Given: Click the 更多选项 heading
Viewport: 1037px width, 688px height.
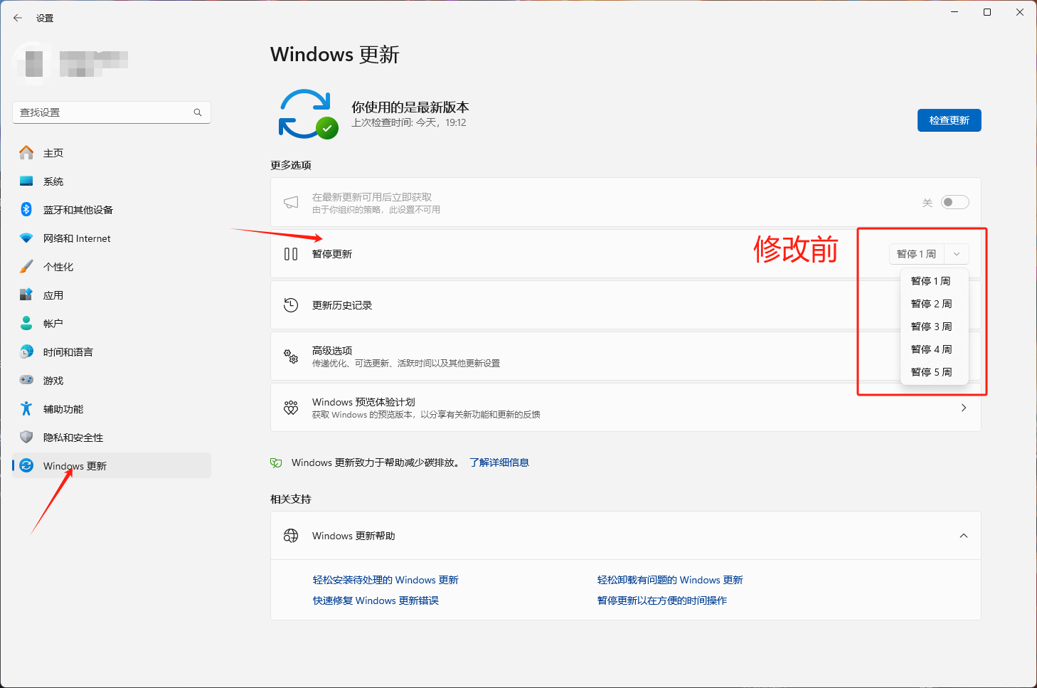Looking at the screenshot, I should (291, 165).
